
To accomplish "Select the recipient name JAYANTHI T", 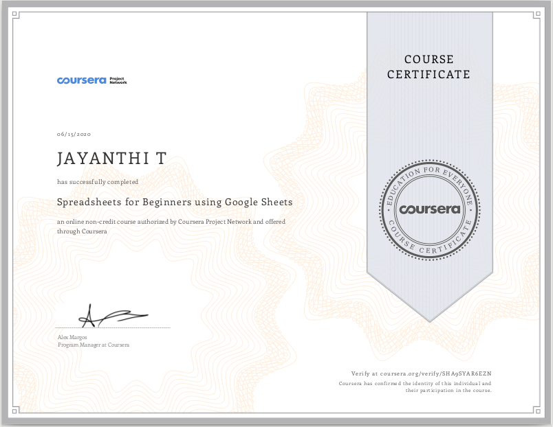I will coord(111,159).
